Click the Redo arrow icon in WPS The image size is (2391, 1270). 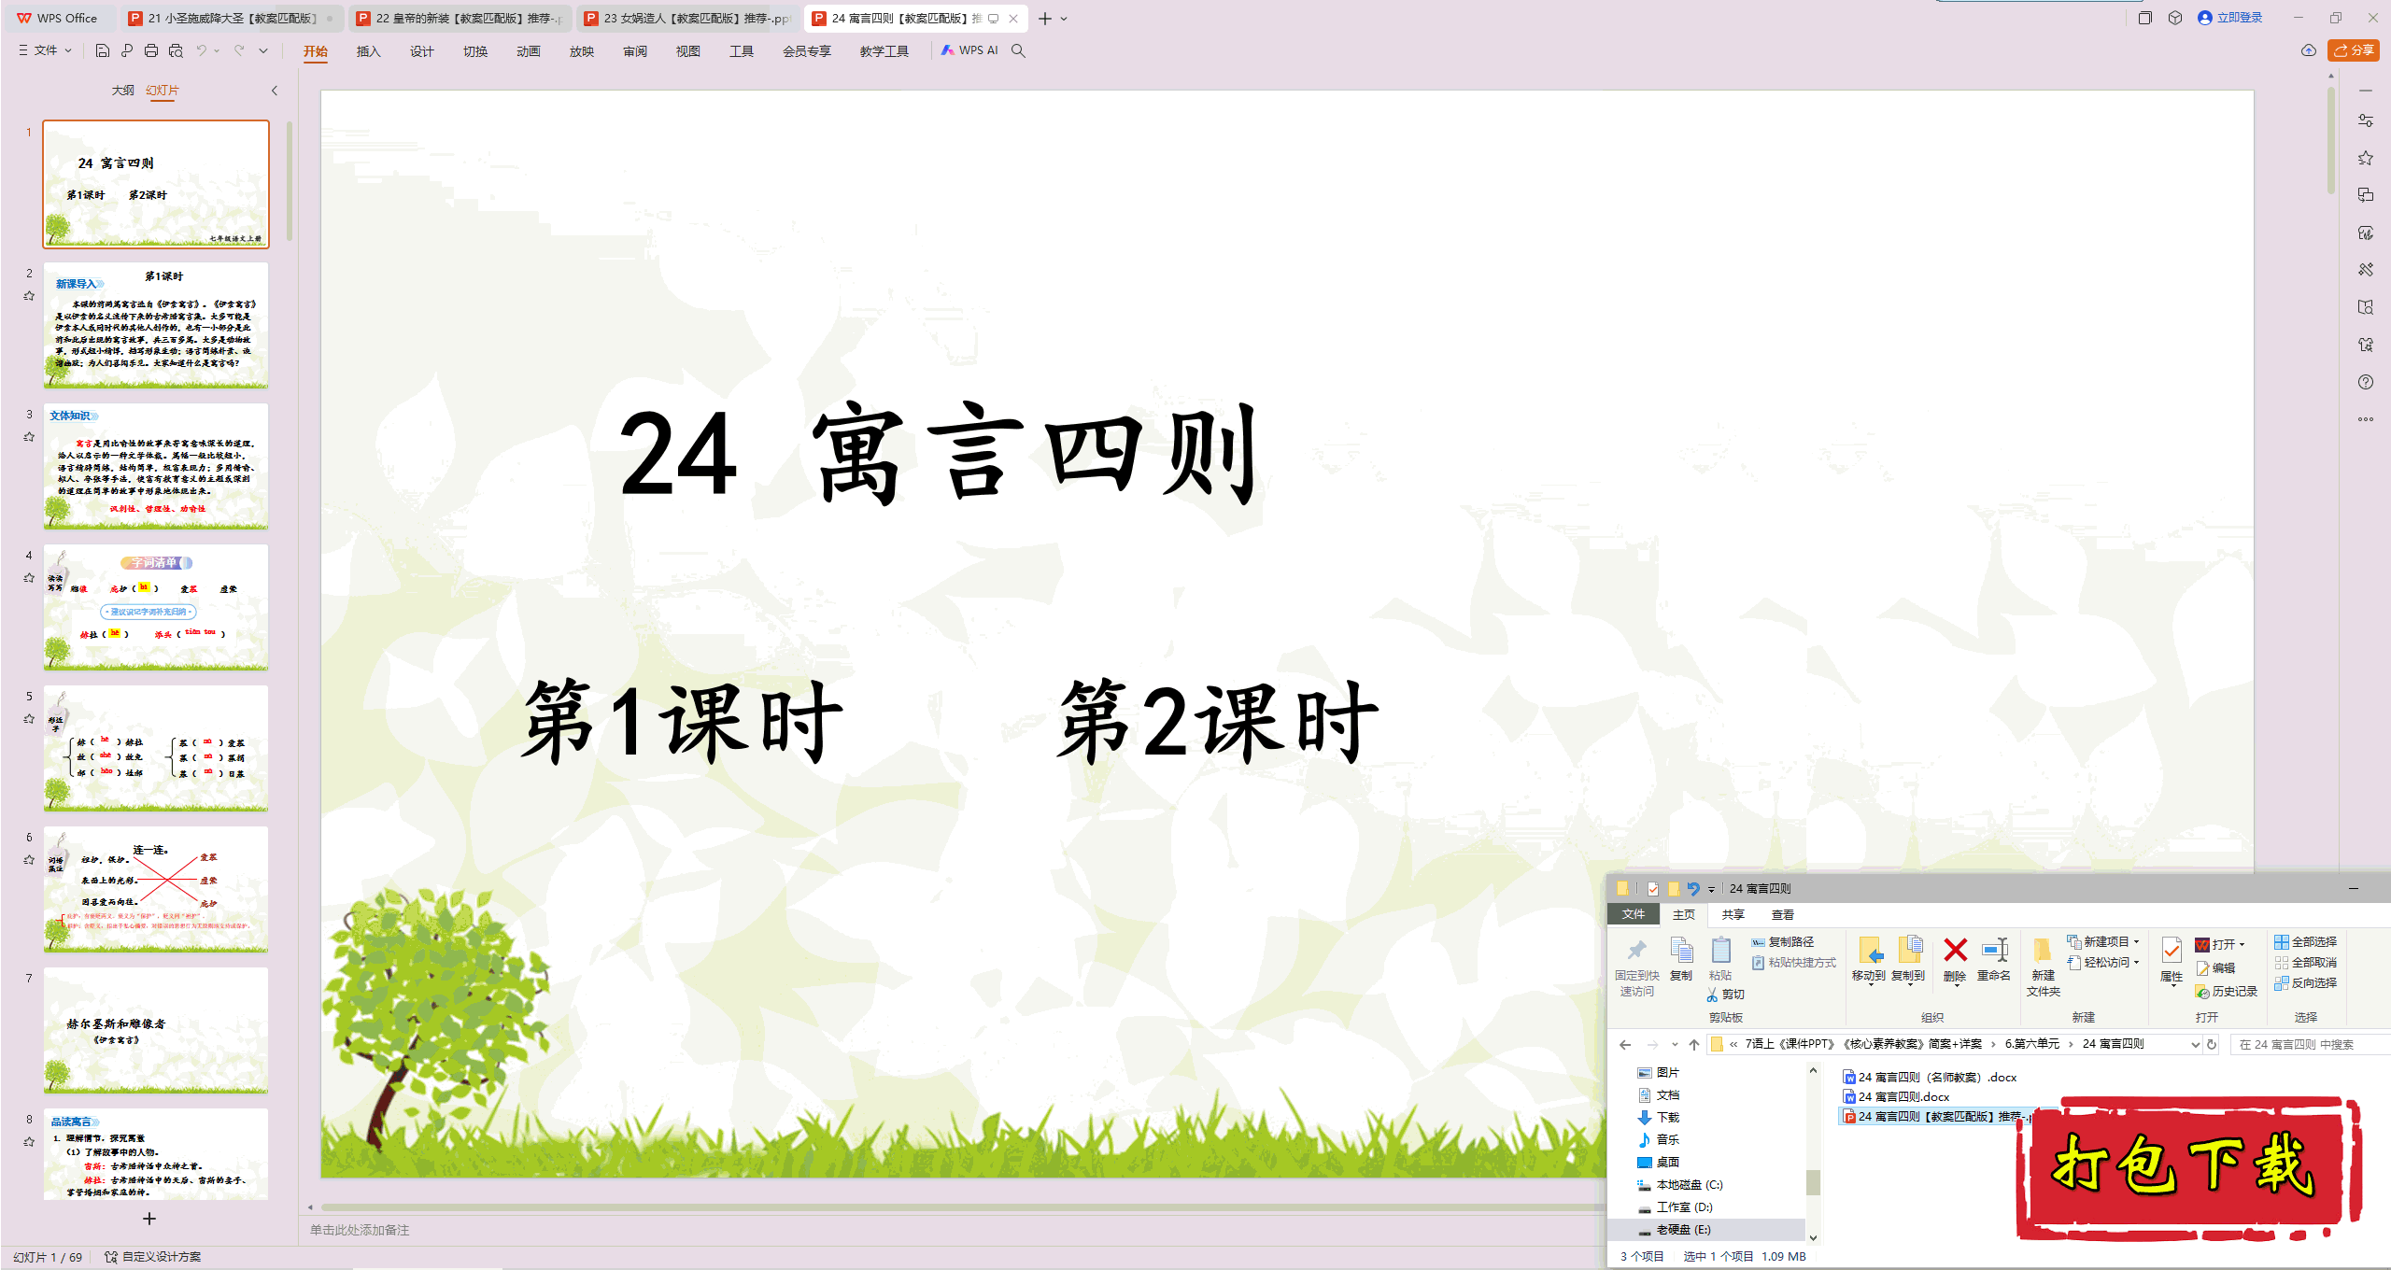coord(239,50)
